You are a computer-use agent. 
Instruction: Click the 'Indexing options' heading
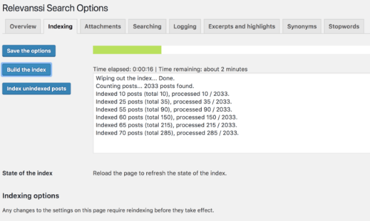[x=30, y=196]
